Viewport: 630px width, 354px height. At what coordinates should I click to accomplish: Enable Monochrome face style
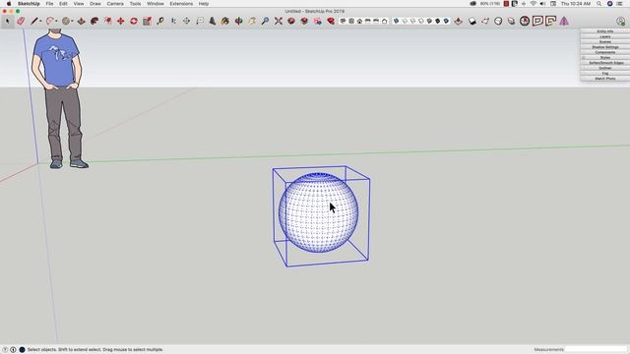(x=446, y=21)
